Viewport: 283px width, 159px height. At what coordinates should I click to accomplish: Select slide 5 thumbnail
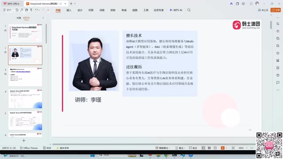pyautogui.click(x=25, y=121)
